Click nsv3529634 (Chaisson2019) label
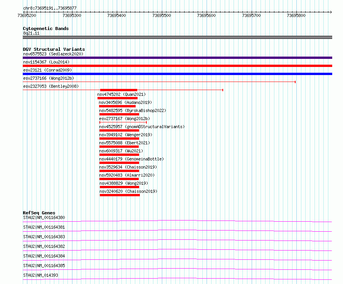 (x=128, y=167)
